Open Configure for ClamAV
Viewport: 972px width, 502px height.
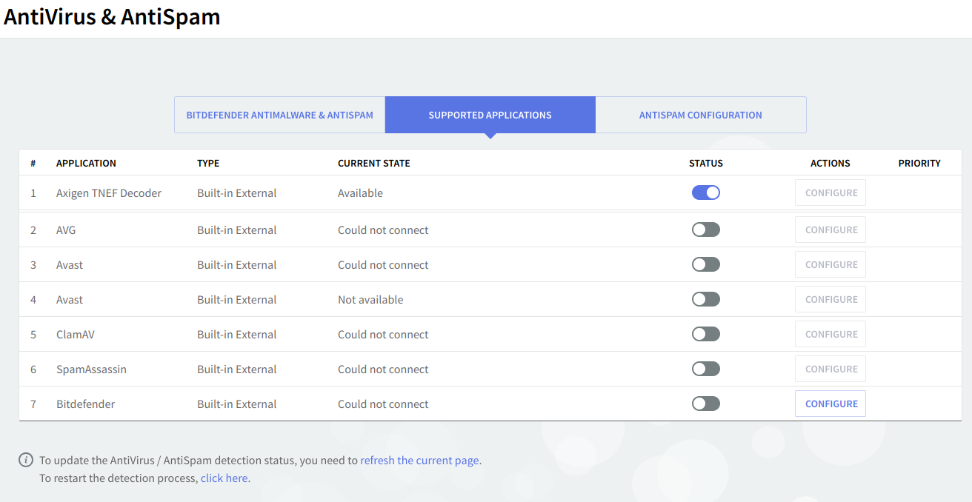click(830, 334)
